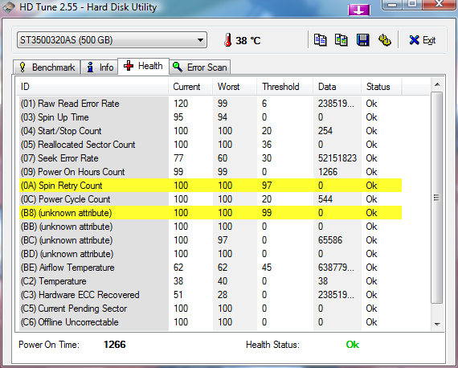Click the 544 data value

tap(325, 199)
